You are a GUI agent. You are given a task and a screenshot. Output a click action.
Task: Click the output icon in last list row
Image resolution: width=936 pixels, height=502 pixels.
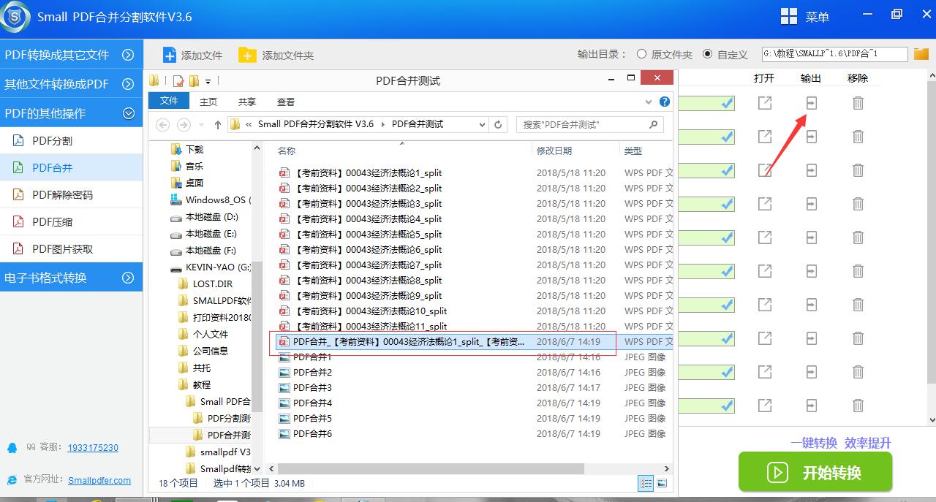coord(811,405)
